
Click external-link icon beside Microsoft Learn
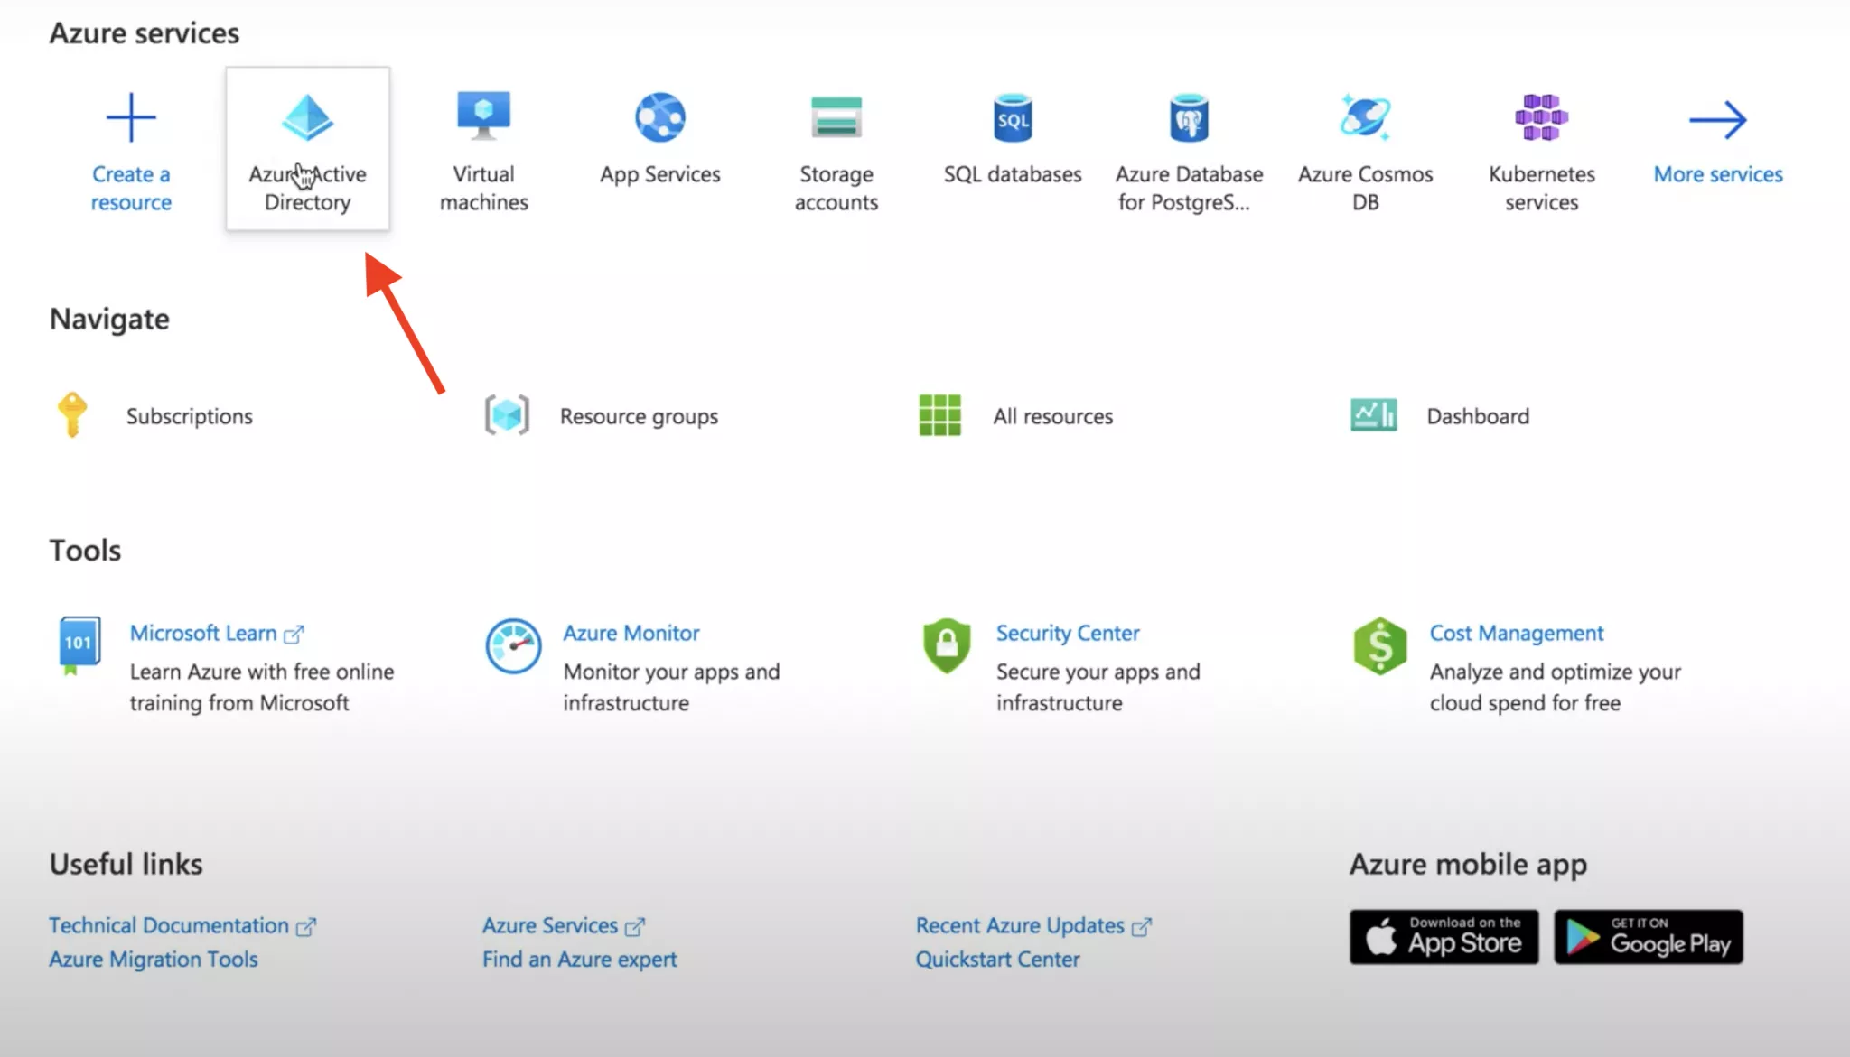click(294, 635)
